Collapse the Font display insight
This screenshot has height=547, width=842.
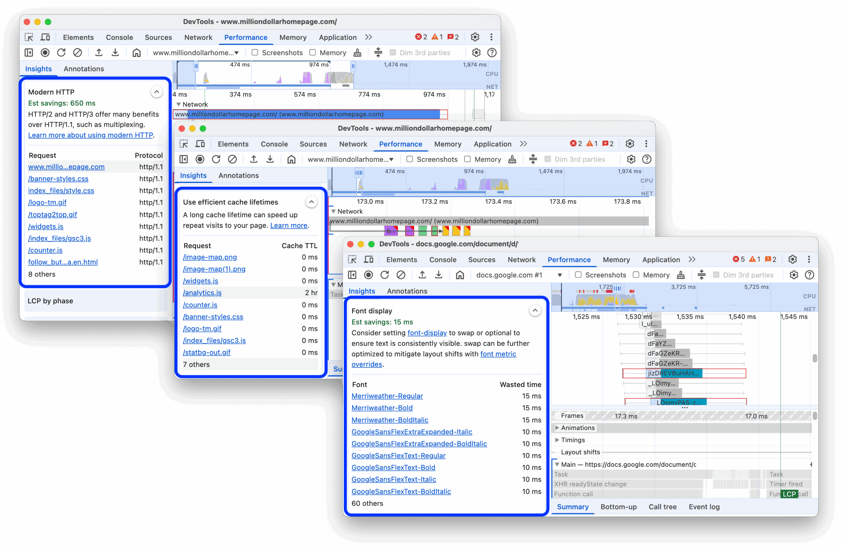click(535, 310)
